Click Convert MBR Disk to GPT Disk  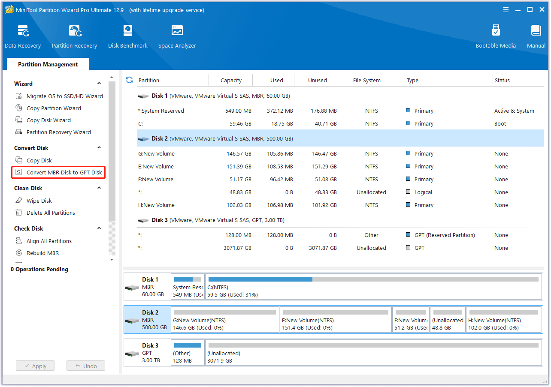click(64, 172)
